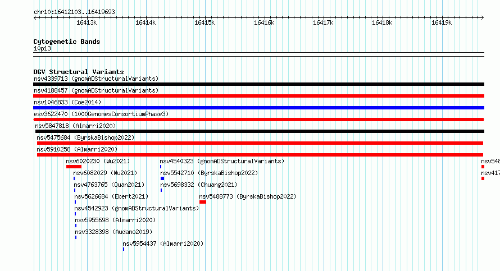Click the ruler's left arrowhead

click(x=35, y=18)
